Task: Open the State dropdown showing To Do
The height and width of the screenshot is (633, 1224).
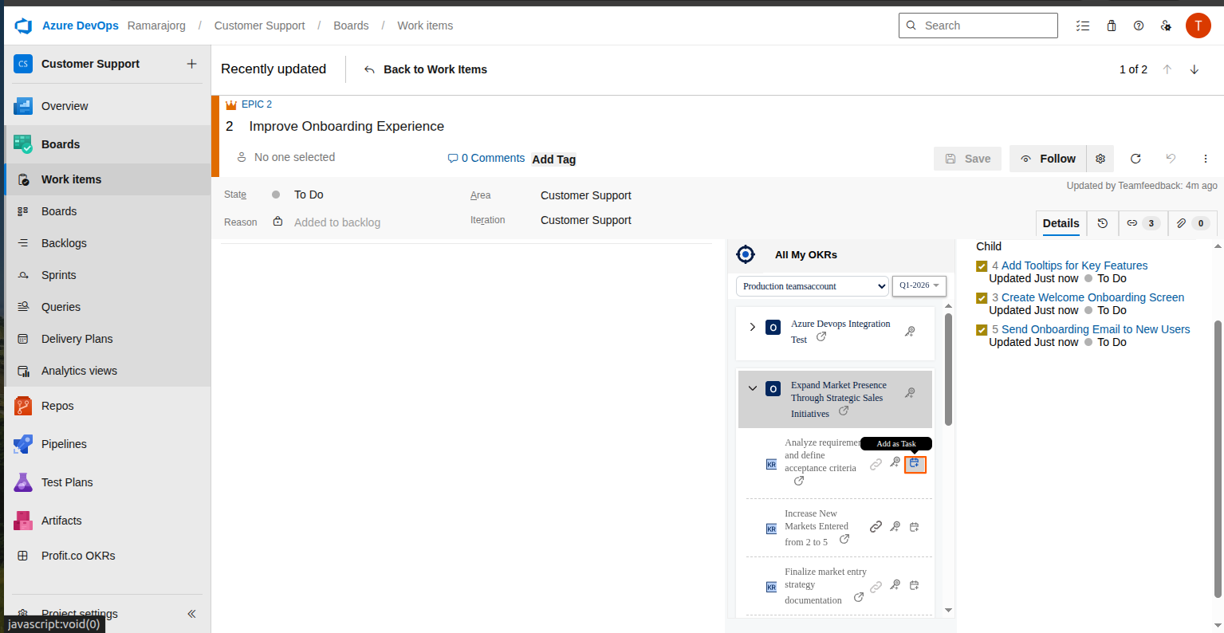Action: [309, 195]
